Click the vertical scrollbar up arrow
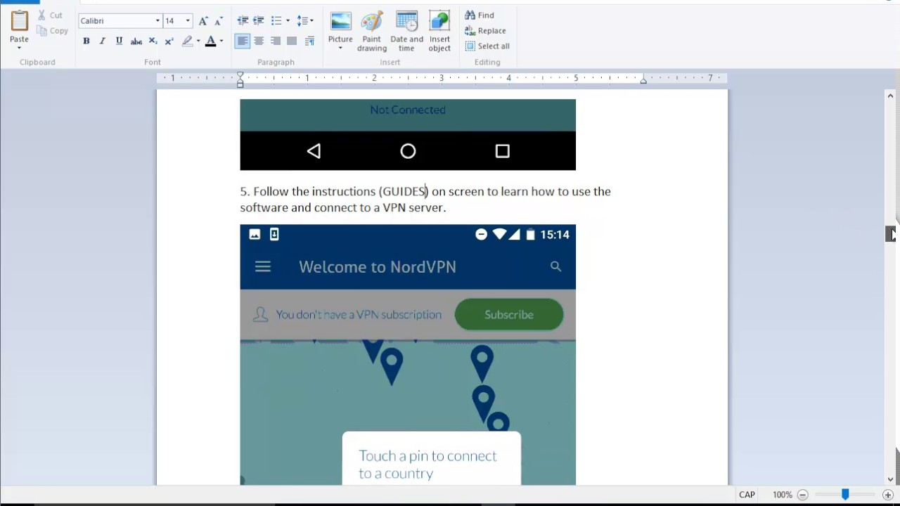Viewport: 900px width, 506px height. 890,96
